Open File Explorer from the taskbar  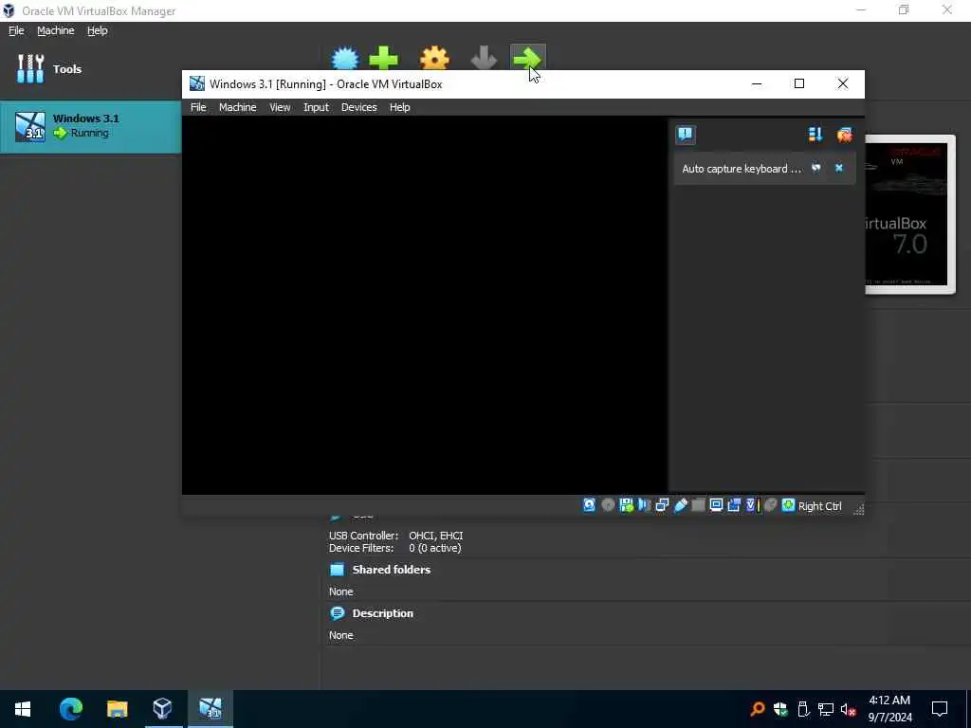coord(117,709)
